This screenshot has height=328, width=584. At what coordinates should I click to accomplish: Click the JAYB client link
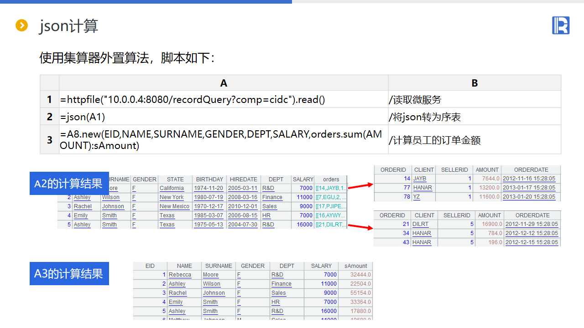point(419,179)
